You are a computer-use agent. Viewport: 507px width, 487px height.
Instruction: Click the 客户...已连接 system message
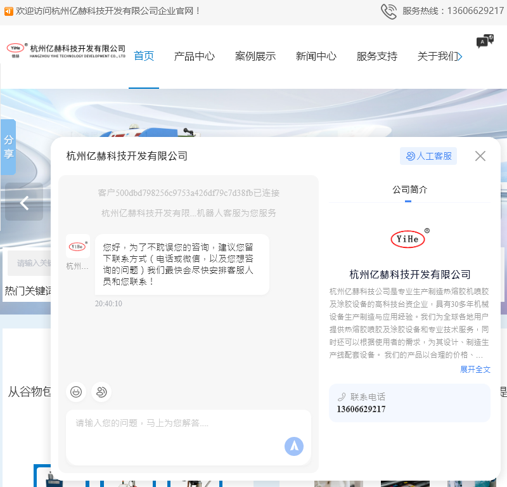point(188,193)
